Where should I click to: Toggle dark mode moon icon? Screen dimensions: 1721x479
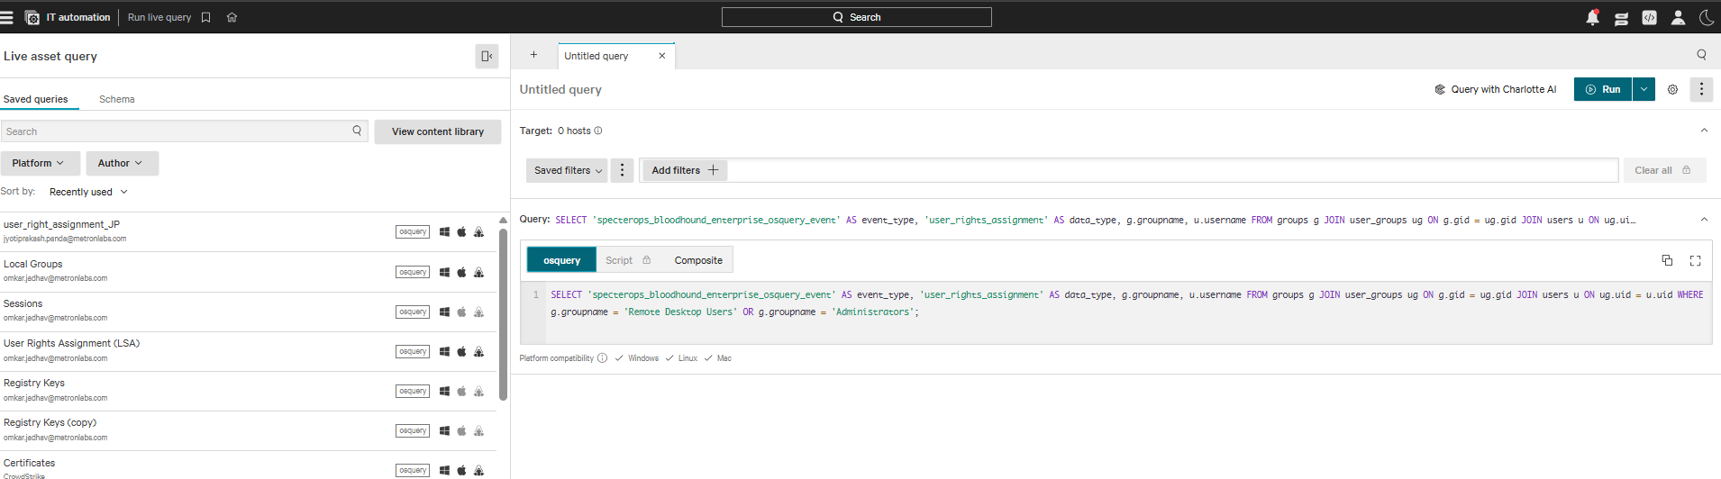pos(1706,17)
